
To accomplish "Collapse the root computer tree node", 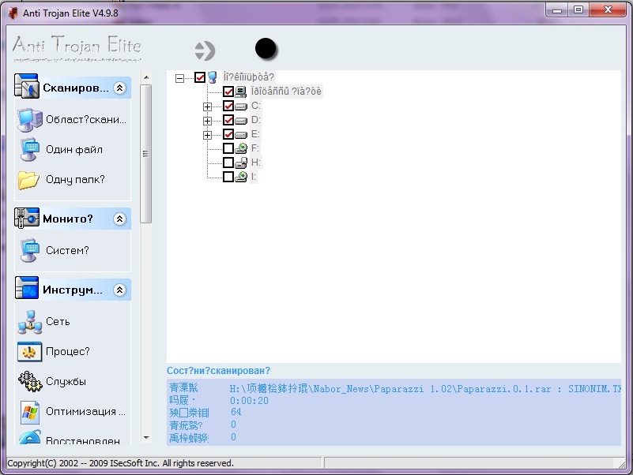I will coord(179,77).
